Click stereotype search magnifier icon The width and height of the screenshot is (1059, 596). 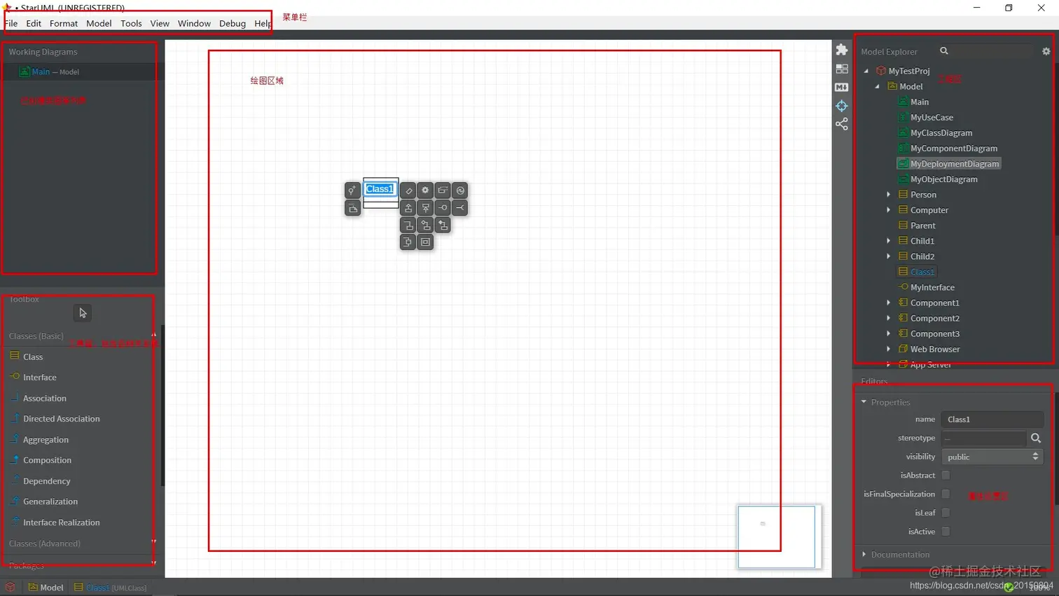coord(1036,438)
